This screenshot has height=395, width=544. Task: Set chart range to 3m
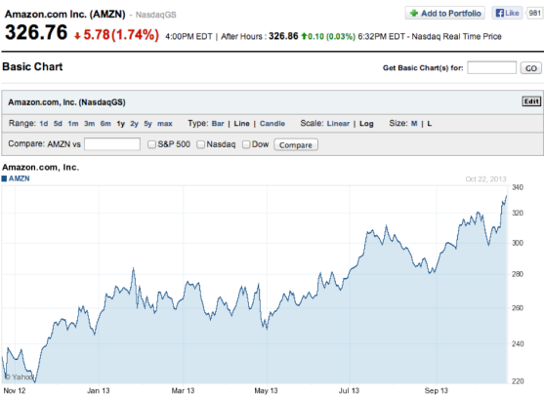pos(89,123)
